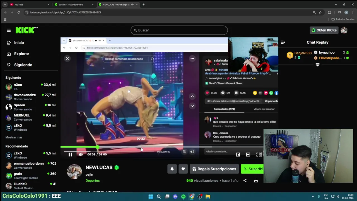
Task: Click Regala Suscripciones button
Action: (x=214, y=169)
